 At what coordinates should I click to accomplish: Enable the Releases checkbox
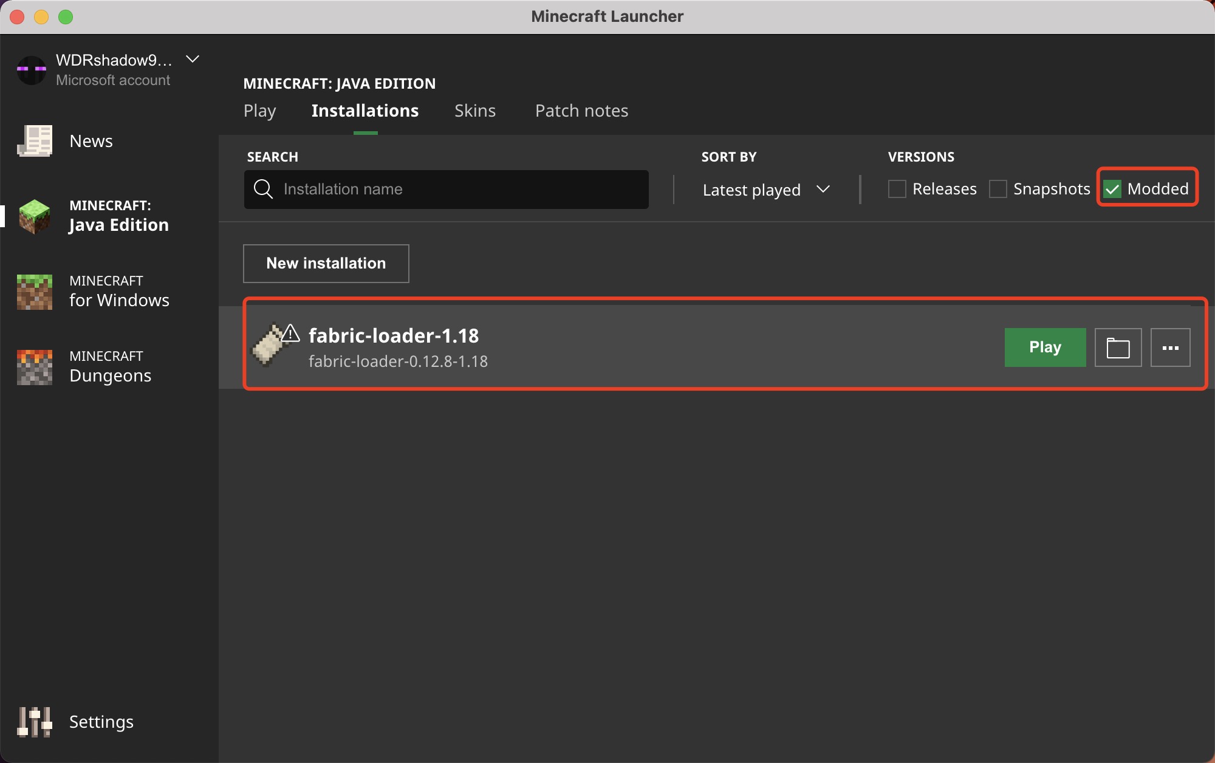click(x=897, y=189)
